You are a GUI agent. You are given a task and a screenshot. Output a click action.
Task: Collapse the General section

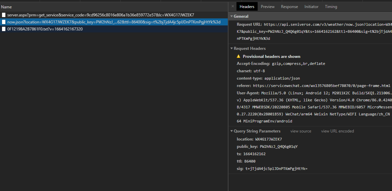tap(231, 16)
